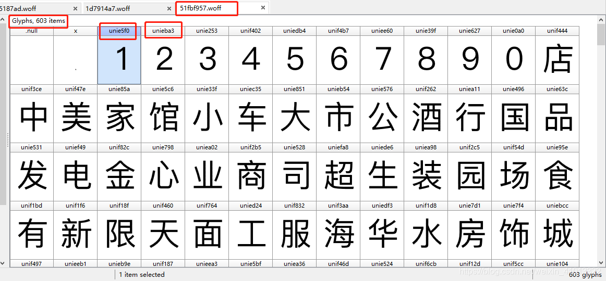This screenshot has height=281, width=606.
Task: Select glyph unif2c5 showing 园
Action: click(x=469, y=172)
